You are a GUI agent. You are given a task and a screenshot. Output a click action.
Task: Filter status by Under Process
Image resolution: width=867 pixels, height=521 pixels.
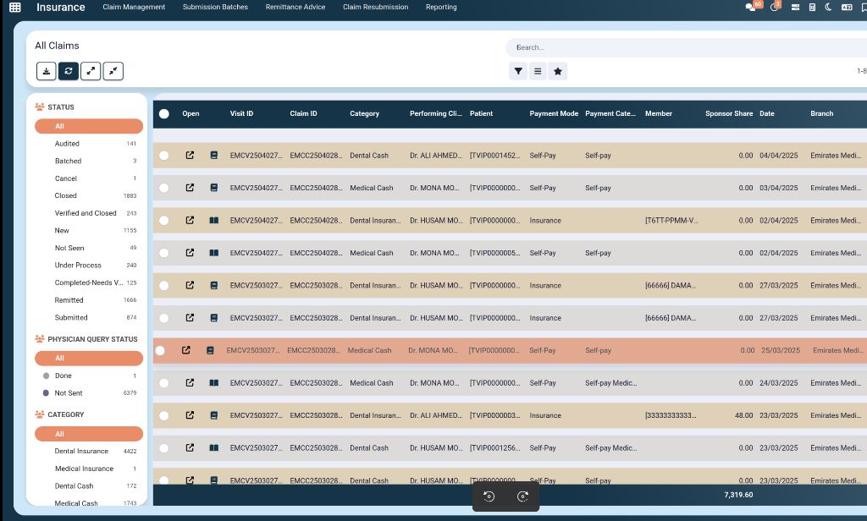pos(78,266)
